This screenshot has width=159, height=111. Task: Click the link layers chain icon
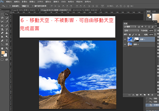click(x=129, y=95)
